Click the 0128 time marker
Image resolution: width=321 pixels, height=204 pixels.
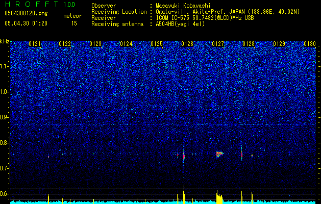249,44
